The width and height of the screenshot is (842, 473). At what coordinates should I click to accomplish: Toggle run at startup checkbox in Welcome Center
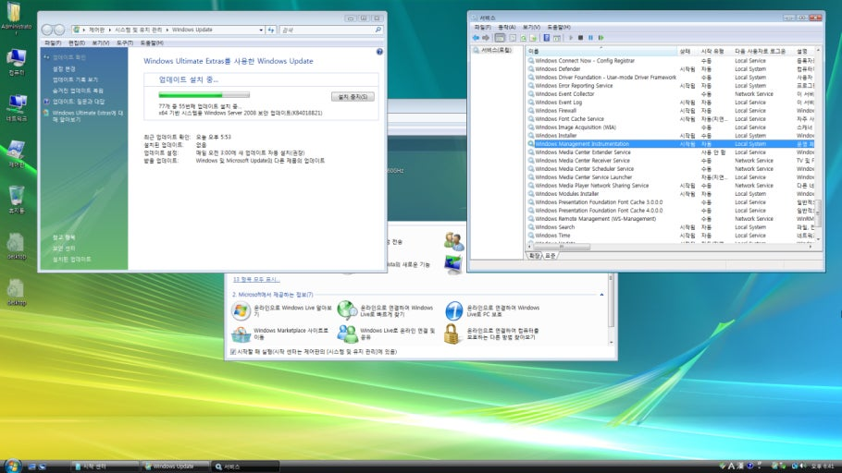[x=233, y=352]
